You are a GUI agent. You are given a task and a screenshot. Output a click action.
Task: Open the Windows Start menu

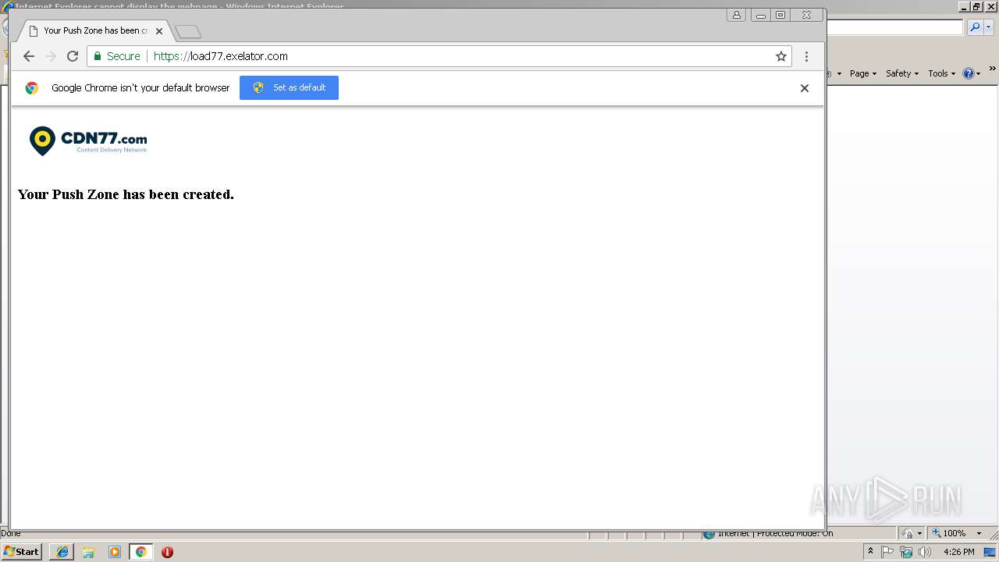point(22,552)
